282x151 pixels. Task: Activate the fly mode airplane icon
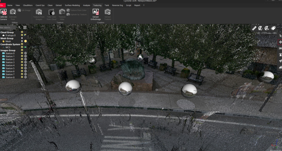click(280, 61)
